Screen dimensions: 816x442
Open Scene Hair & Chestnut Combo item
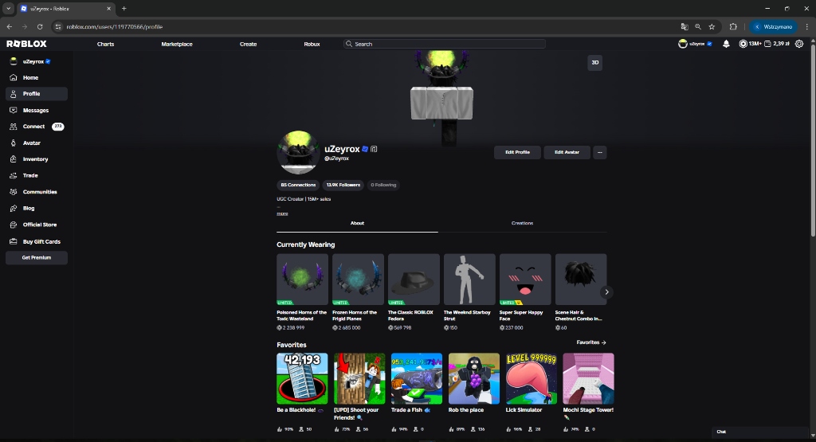coord(581,292)
